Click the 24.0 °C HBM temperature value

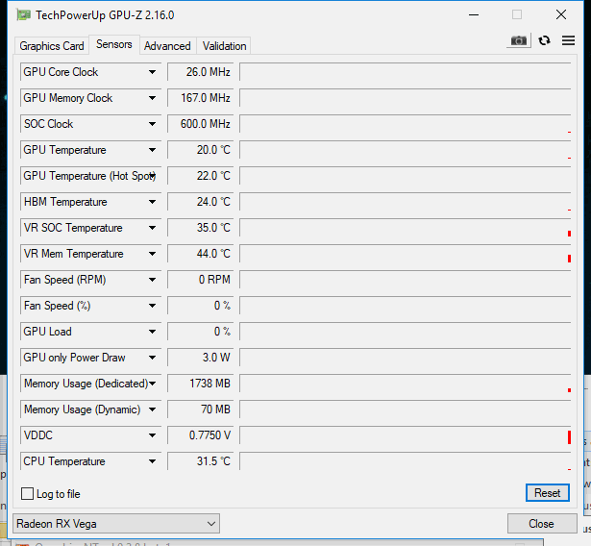(x=201, y=202)
